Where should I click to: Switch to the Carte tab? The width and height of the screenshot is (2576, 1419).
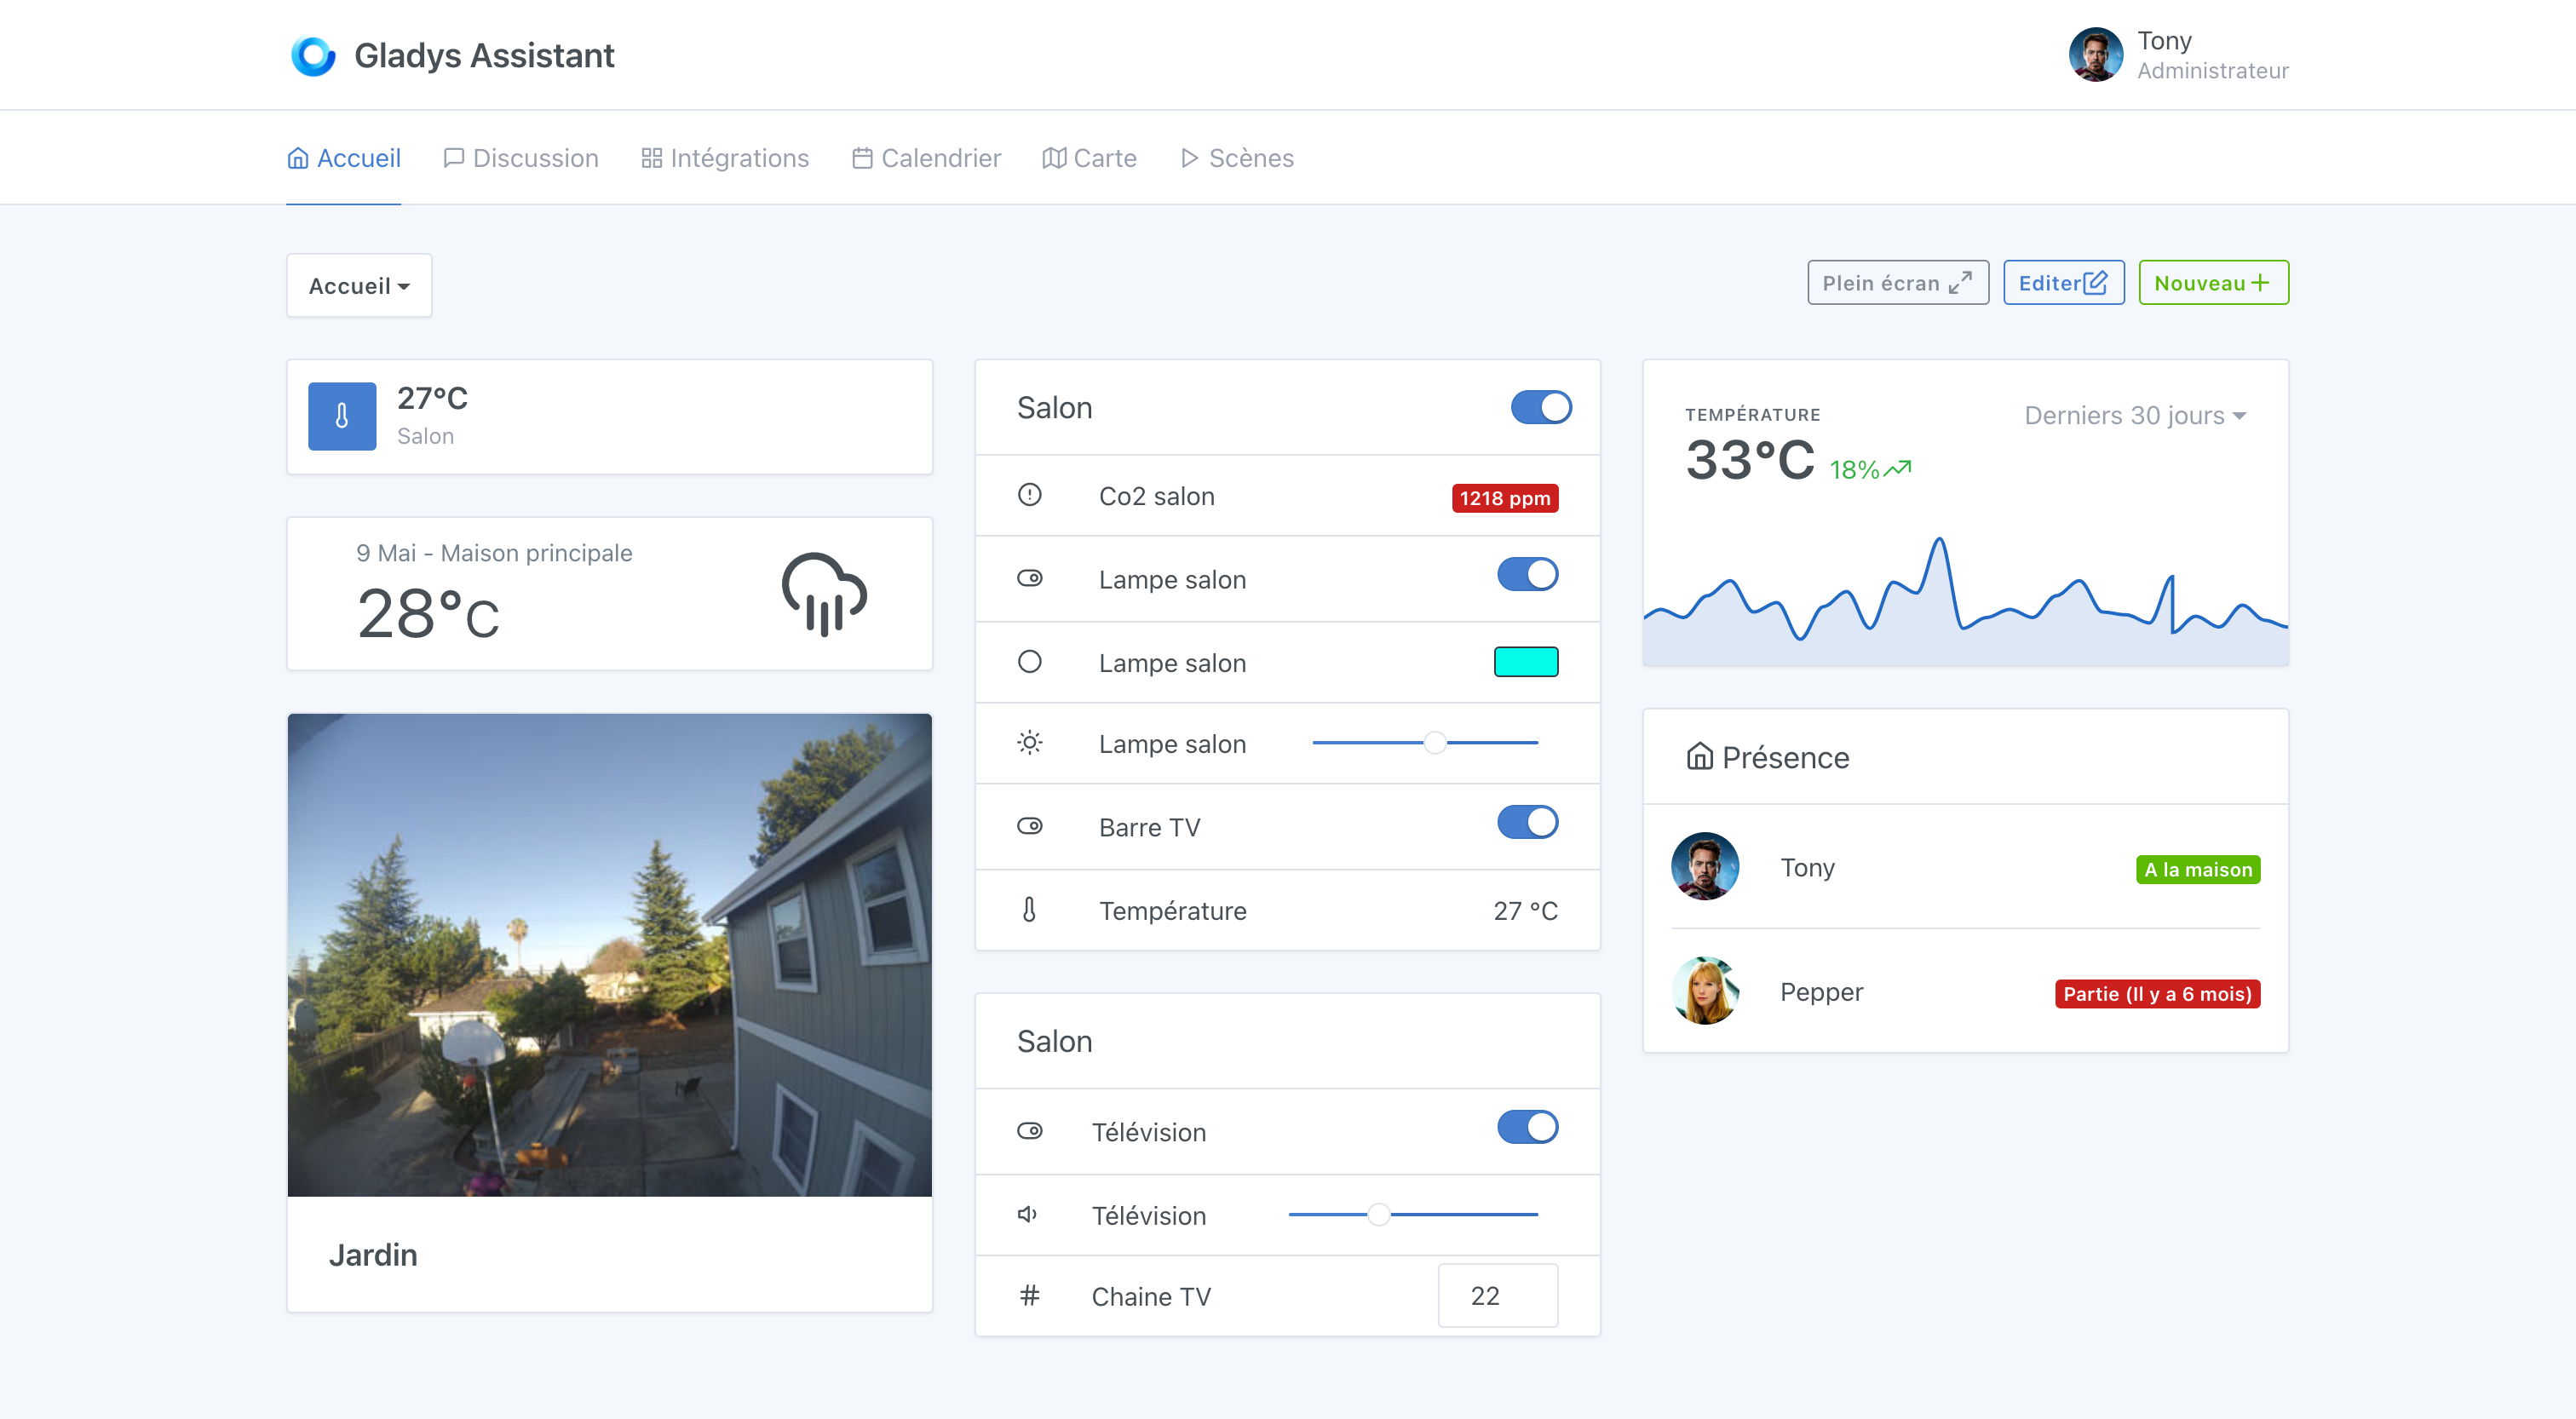tap(1089, 158)
